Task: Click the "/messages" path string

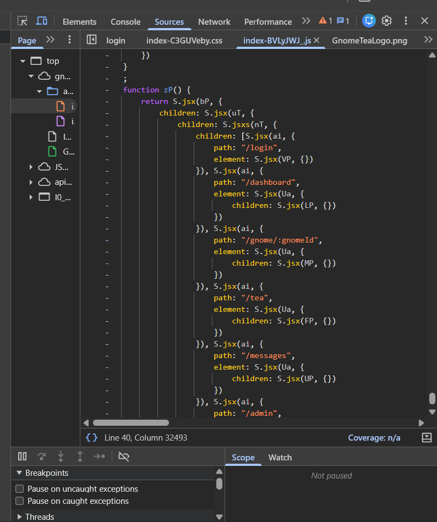Action: pyautogui.click(x=266, y=356)
